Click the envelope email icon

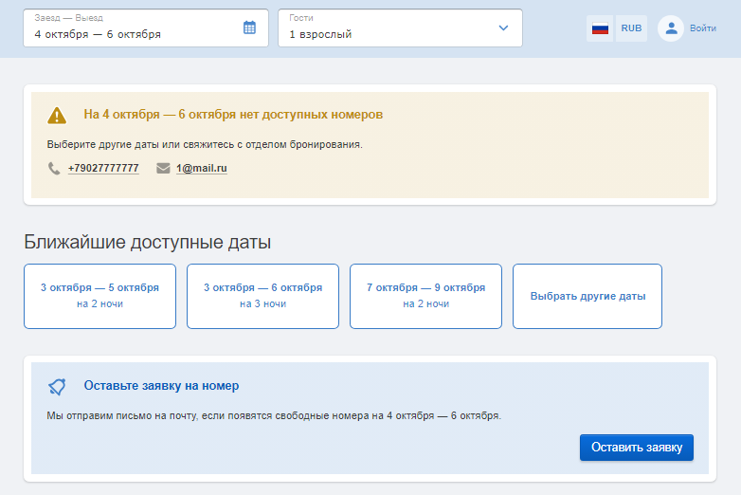[163, 168]
